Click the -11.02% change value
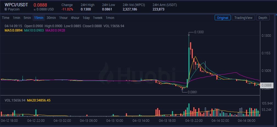 67,9
